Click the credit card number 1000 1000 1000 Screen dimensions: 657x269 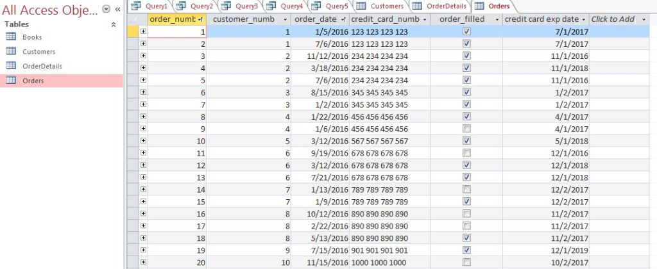pos(389,263)
